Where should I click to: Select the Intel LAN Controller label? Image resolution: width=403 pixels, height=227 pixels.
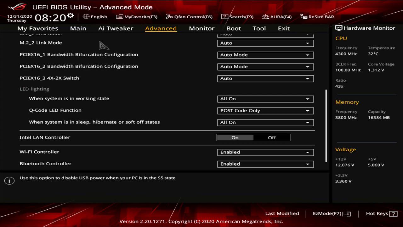[45, 137]
